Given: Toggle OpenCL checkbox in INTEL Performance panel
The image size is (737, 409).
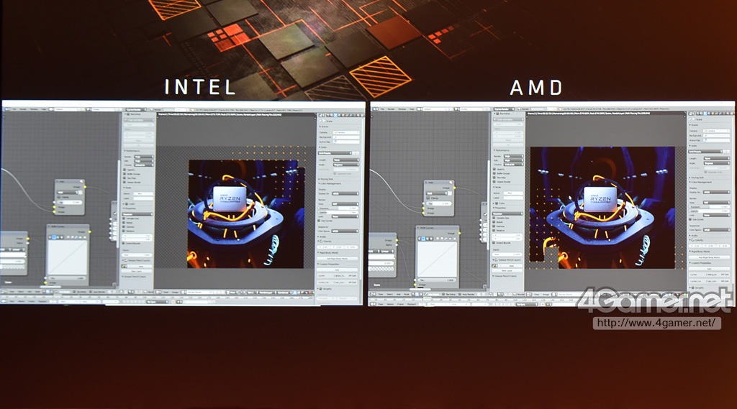Looking at the screenshot, I should (x=125, y=170).
